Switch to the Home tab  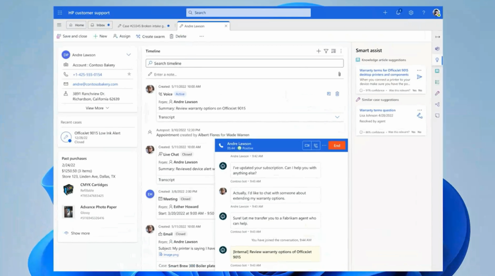77,25
